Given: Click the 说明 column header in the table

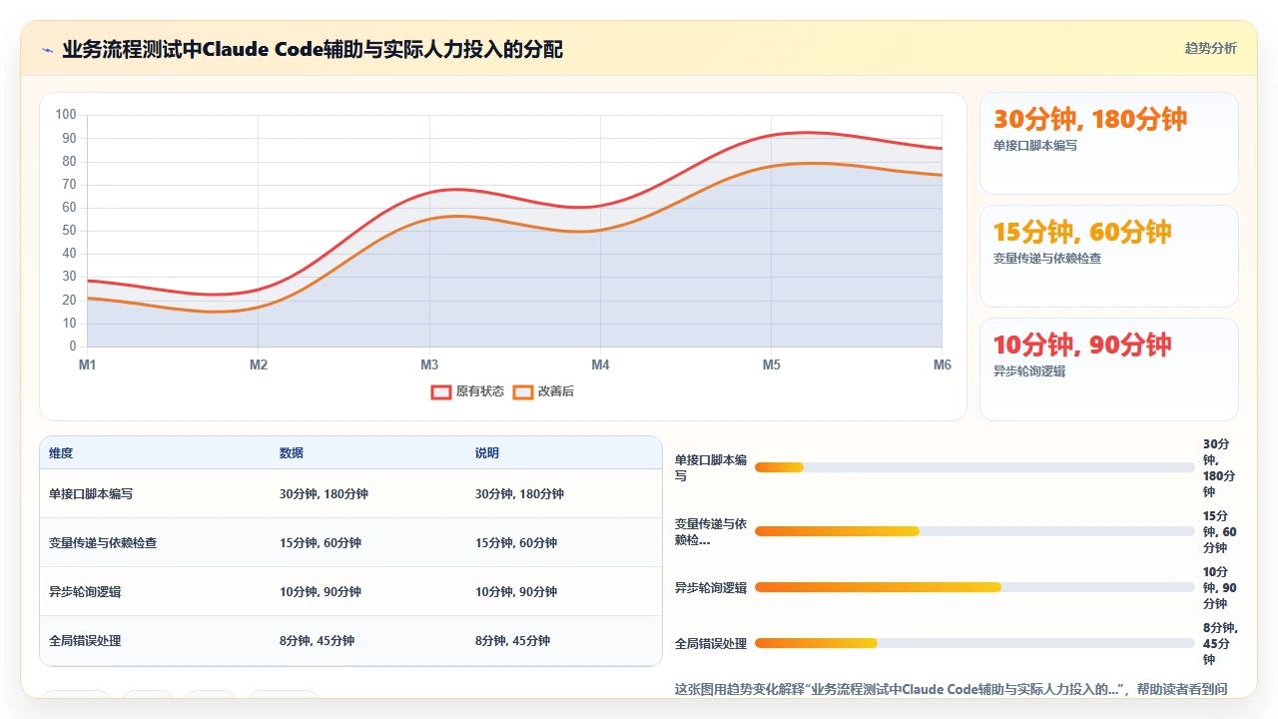Looking at the screenshot, I should click(487, 453).
